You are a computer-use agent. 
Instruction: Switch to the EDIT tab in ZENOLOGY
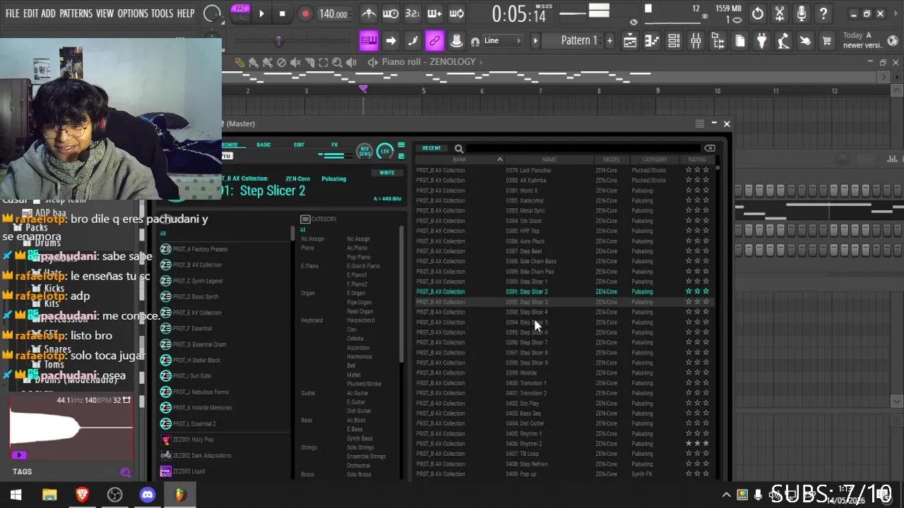pos(299,145)
